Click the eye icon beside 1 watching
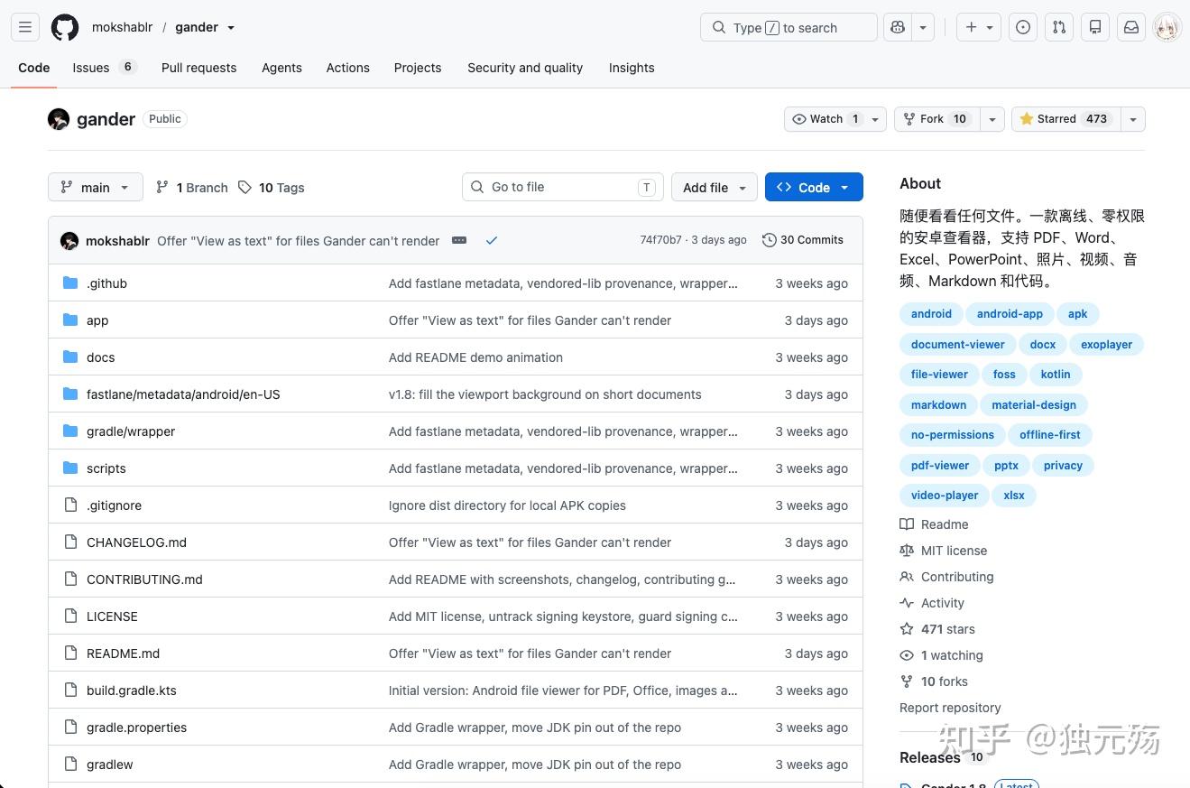 tap(907, 655)
